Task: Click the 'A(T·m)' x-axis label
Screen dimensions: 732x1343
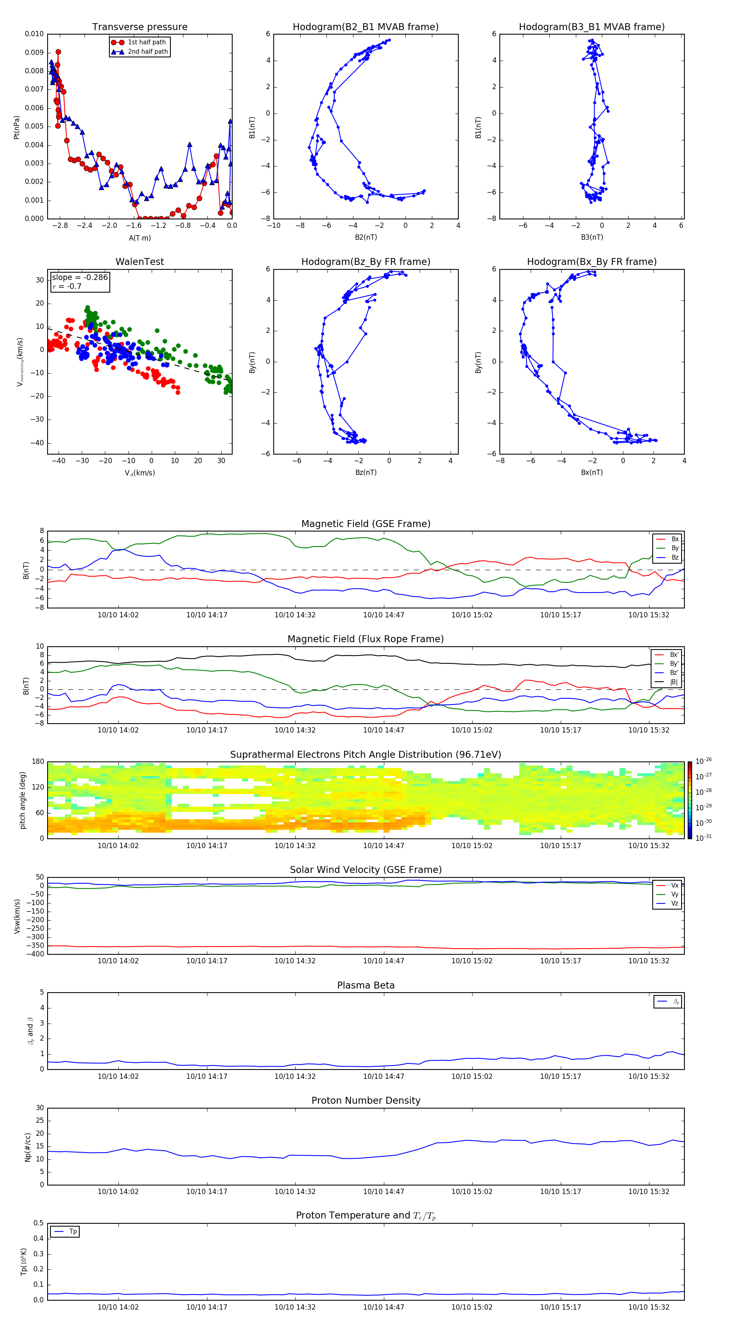Action: [139, 238]
